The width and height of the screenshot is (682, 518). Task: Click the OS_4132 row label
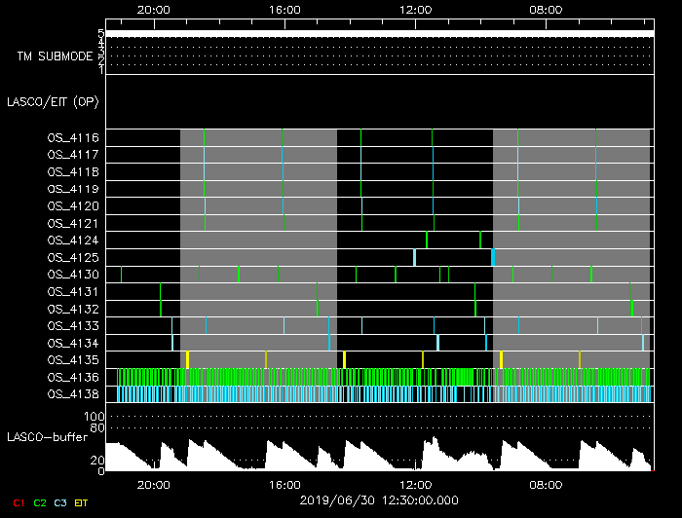tap(73, 309)
